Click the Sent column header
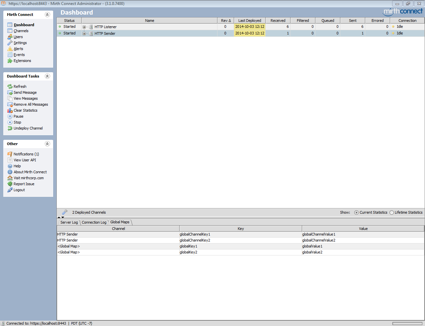 [x=353, y=21]
